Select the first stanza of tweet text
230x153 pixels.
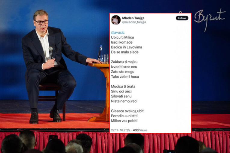pos(127,45)
